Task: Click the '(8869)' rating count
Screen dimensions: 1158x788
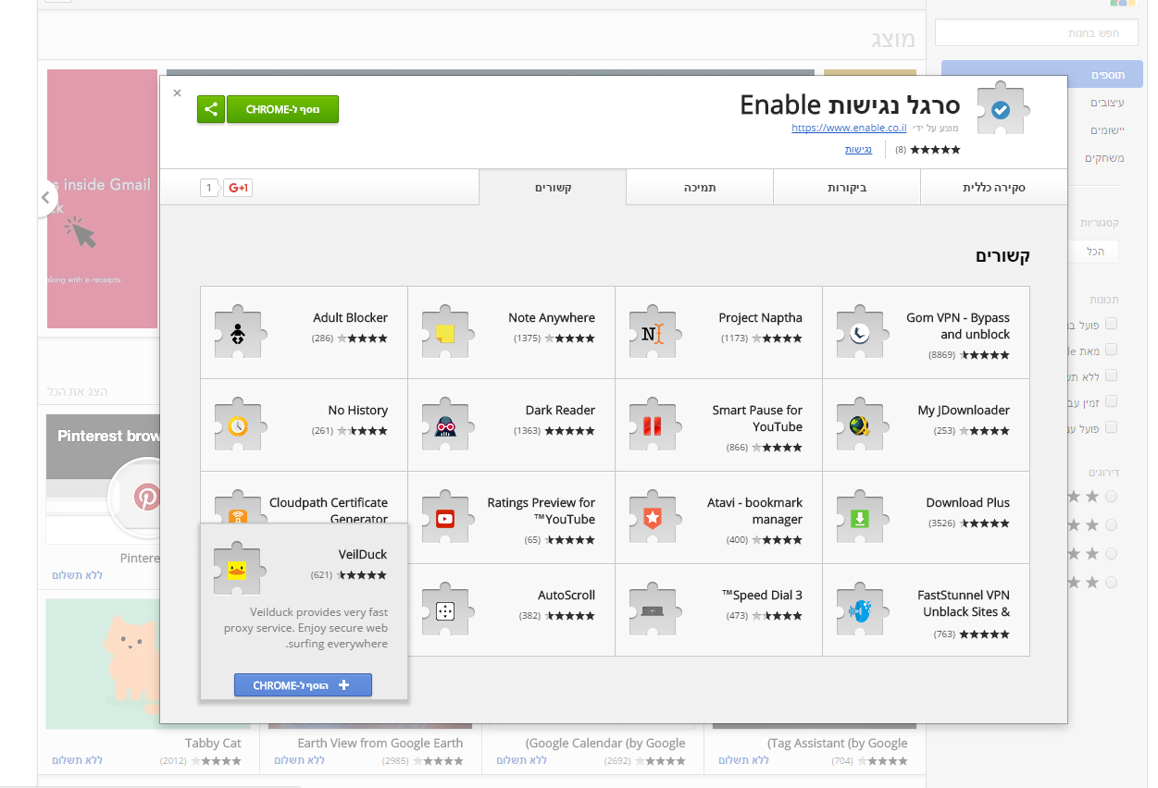Action: (941, 355)
